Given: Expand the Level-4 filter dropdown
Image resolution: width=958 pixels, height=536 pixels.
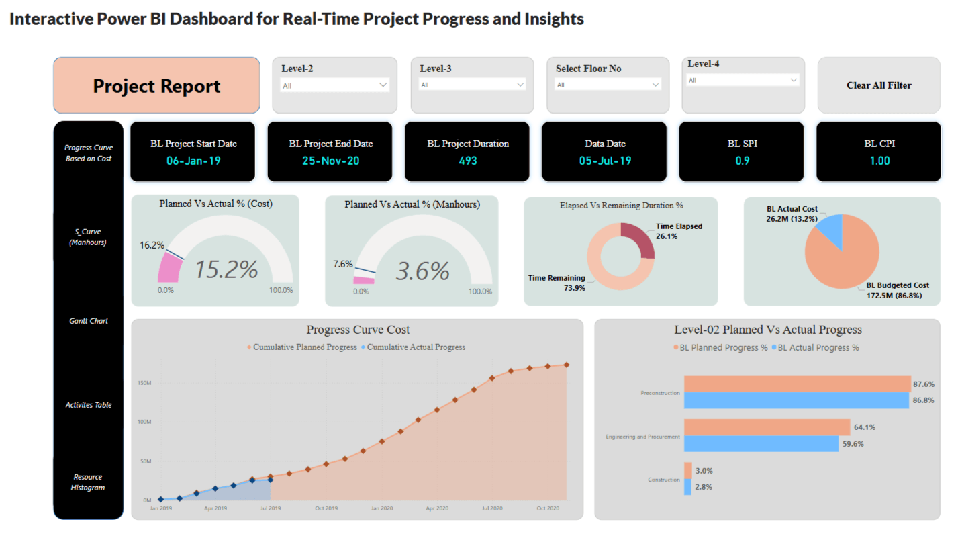Looking at the screenshot, I should (743, 80).
